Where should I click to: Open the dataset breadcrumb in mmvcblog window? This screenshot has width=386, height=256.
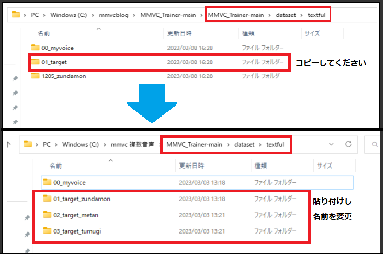tap(286, 15)
